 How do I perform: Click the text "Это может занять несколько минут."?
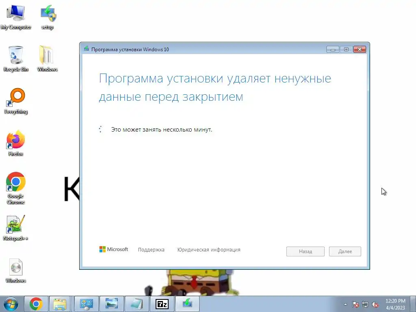(x=162, y=130)
